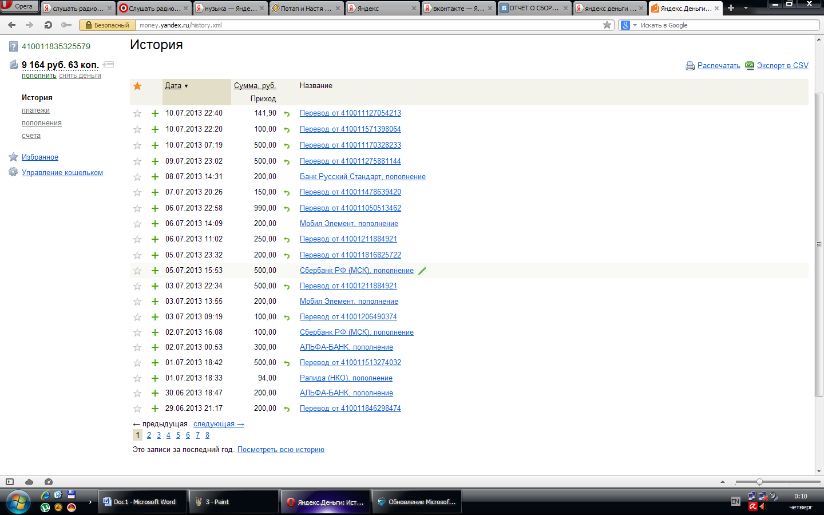Favorite the 06.07.2013 14:09 Мобил Элемент row

[137, 224]
